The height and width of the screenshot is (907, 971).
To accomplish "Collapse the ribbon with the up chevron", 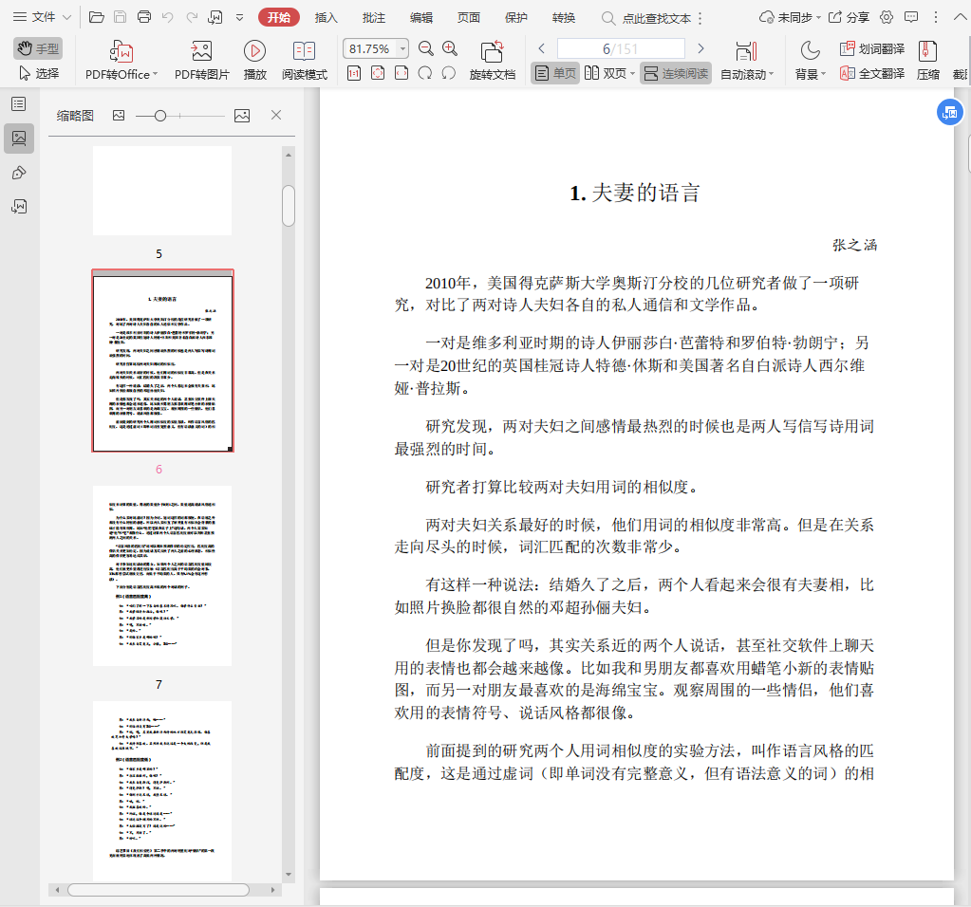I will click(x=960, y=17).
